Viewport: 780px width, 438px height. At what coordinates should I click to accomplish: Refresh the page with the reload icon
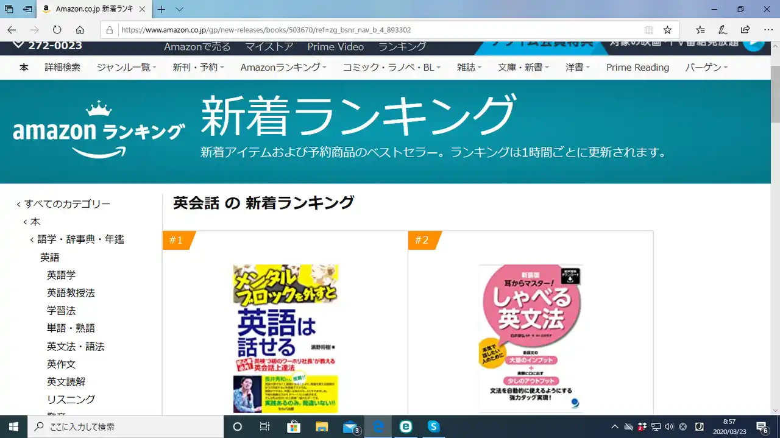point(57,30)
